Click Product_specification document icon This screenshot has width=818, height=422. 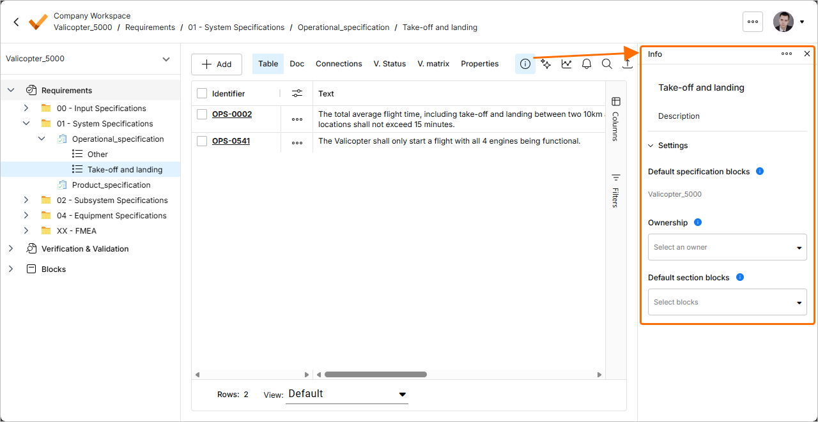coord(62,185)
